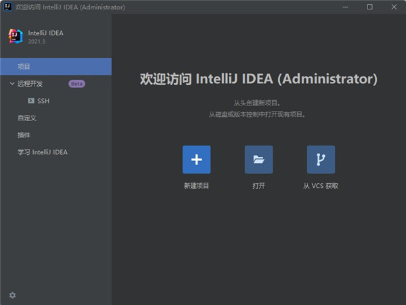
Task: Click the blue plus New Project icon
Action: coord(196,160)
